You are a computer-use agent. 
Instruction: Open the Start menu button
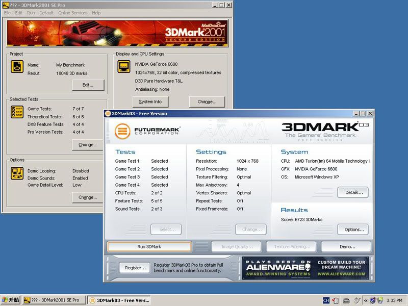(x=11, y=300)
